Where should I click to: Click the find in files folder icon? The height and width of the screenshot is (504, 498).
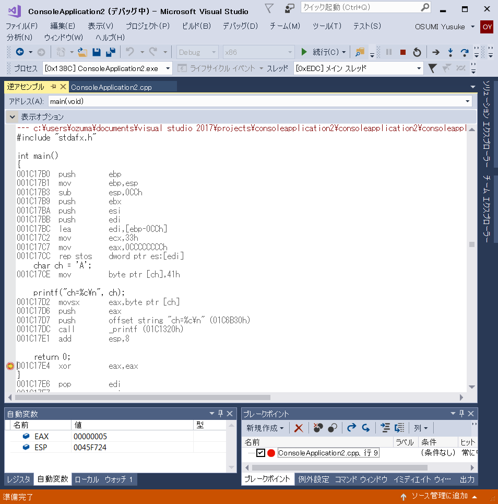[360, 52]
